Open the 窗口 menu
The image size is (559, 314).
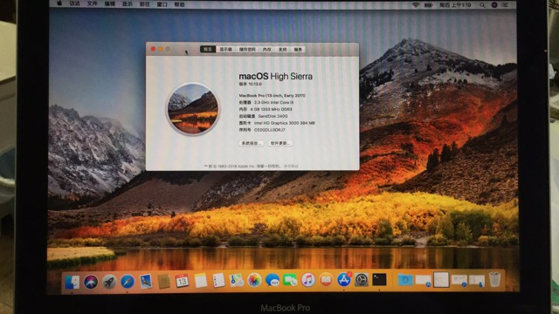tap(162, 4)
